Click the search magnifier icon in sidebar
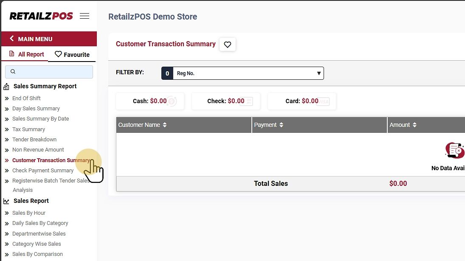465x261 pixels. click(13, 72)
